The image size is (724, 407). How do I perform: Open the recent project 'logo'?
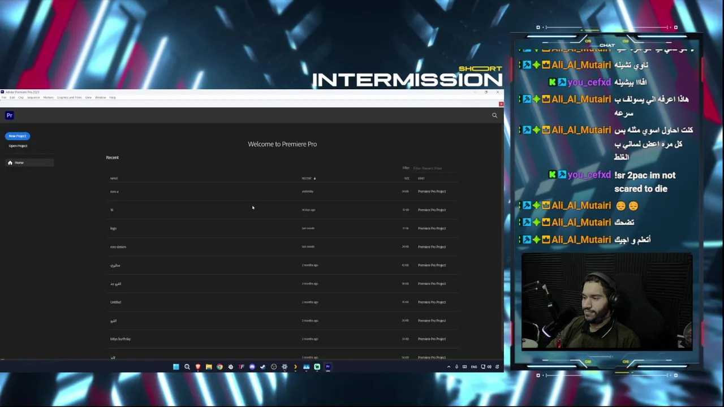click(283, 228)
